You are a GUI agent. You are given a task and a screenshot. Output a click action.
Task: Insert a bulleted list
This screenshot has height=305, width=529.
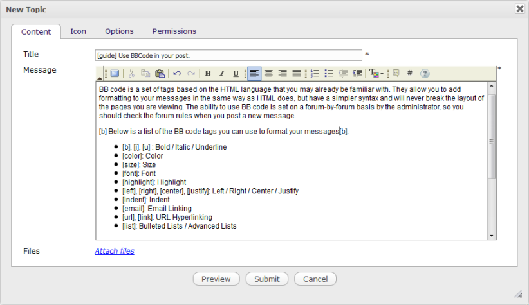click(x=329, y=74)
